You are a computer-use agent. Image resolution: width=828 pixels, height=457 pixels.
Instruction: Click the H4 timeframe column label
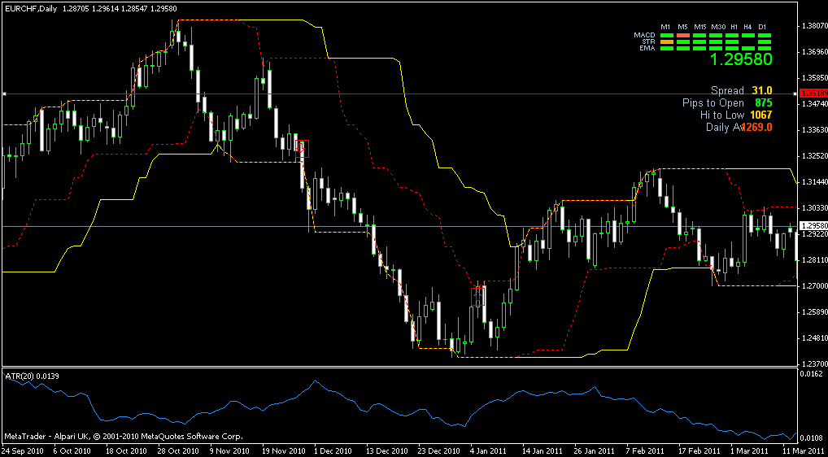pos(747,27)
